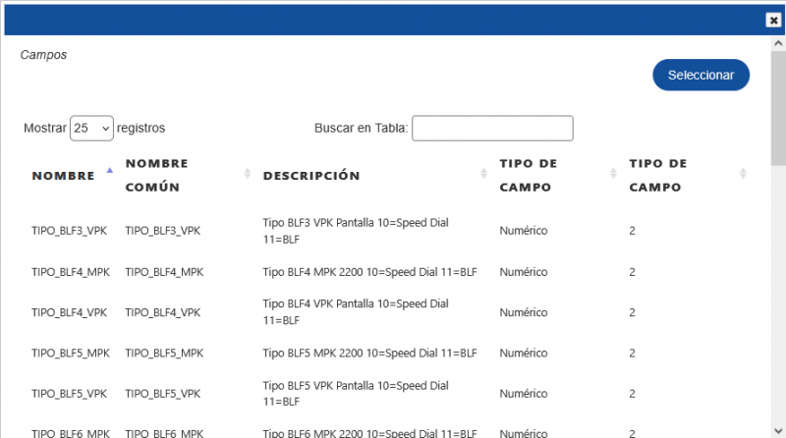786x438 pixels.
Task: Select TIPO_BLF6_MPK name cell
Action: 71,433
